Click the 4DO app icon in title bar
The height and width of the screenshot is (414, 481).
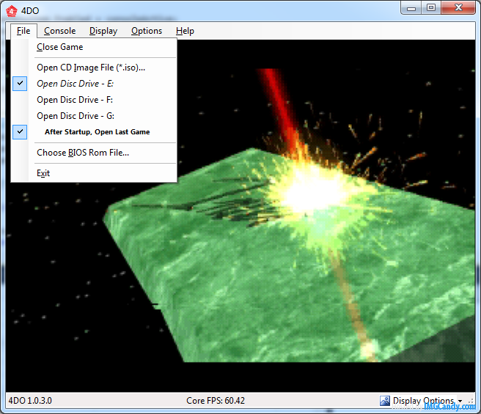click(12, 10)
